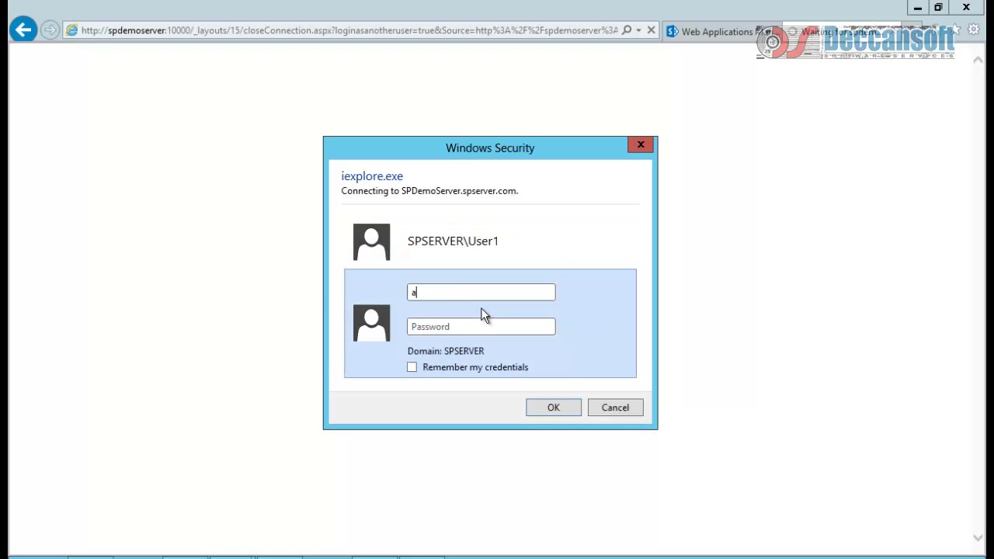Click the User1 account avatar icon
The height and width of the screenshot is (559, 994).
coord(371,242)
